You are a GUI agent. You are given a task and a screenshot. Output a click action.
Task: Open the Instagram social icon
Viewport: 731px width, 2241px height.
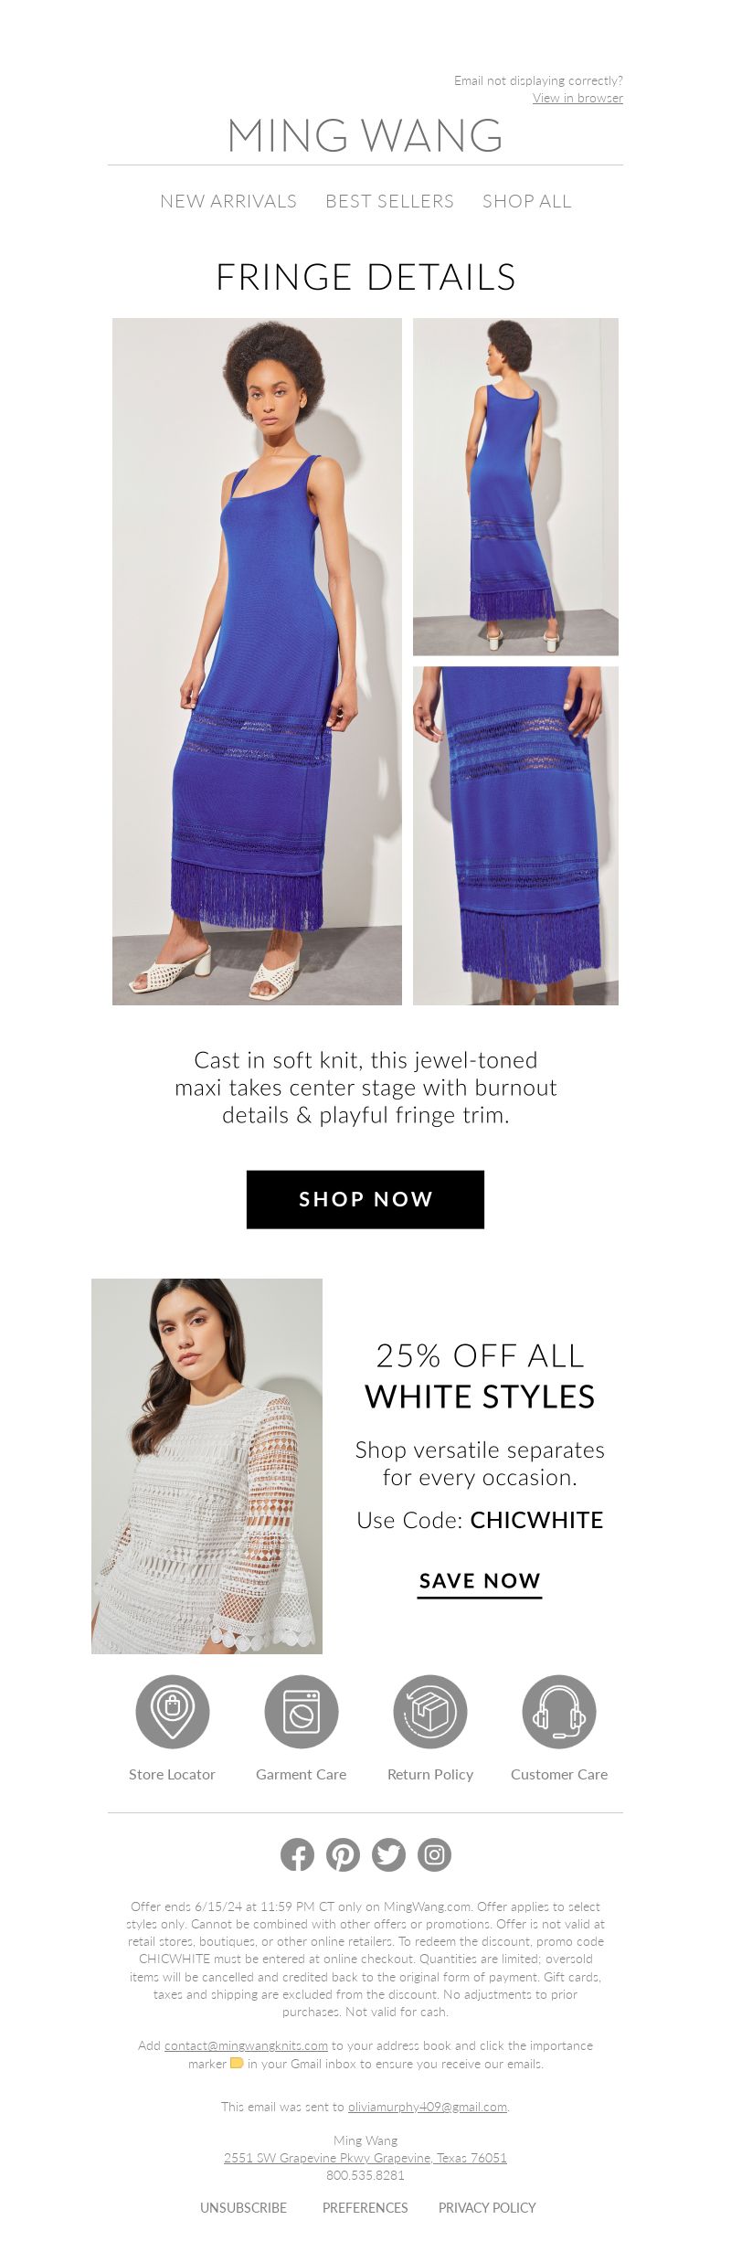[434, 1854]
